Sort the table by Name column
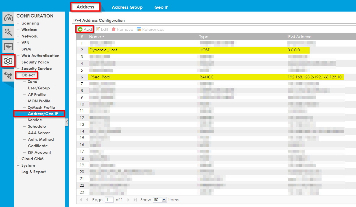The width and height of the screenshot is (356, 207). (x=95, y=37)
